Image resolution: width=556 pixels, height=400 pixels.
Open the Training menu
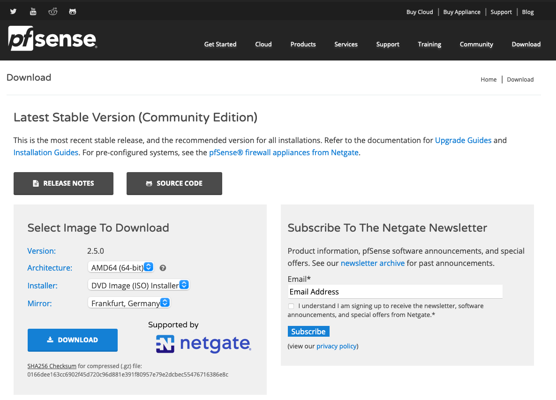click(x=429, y=45)
